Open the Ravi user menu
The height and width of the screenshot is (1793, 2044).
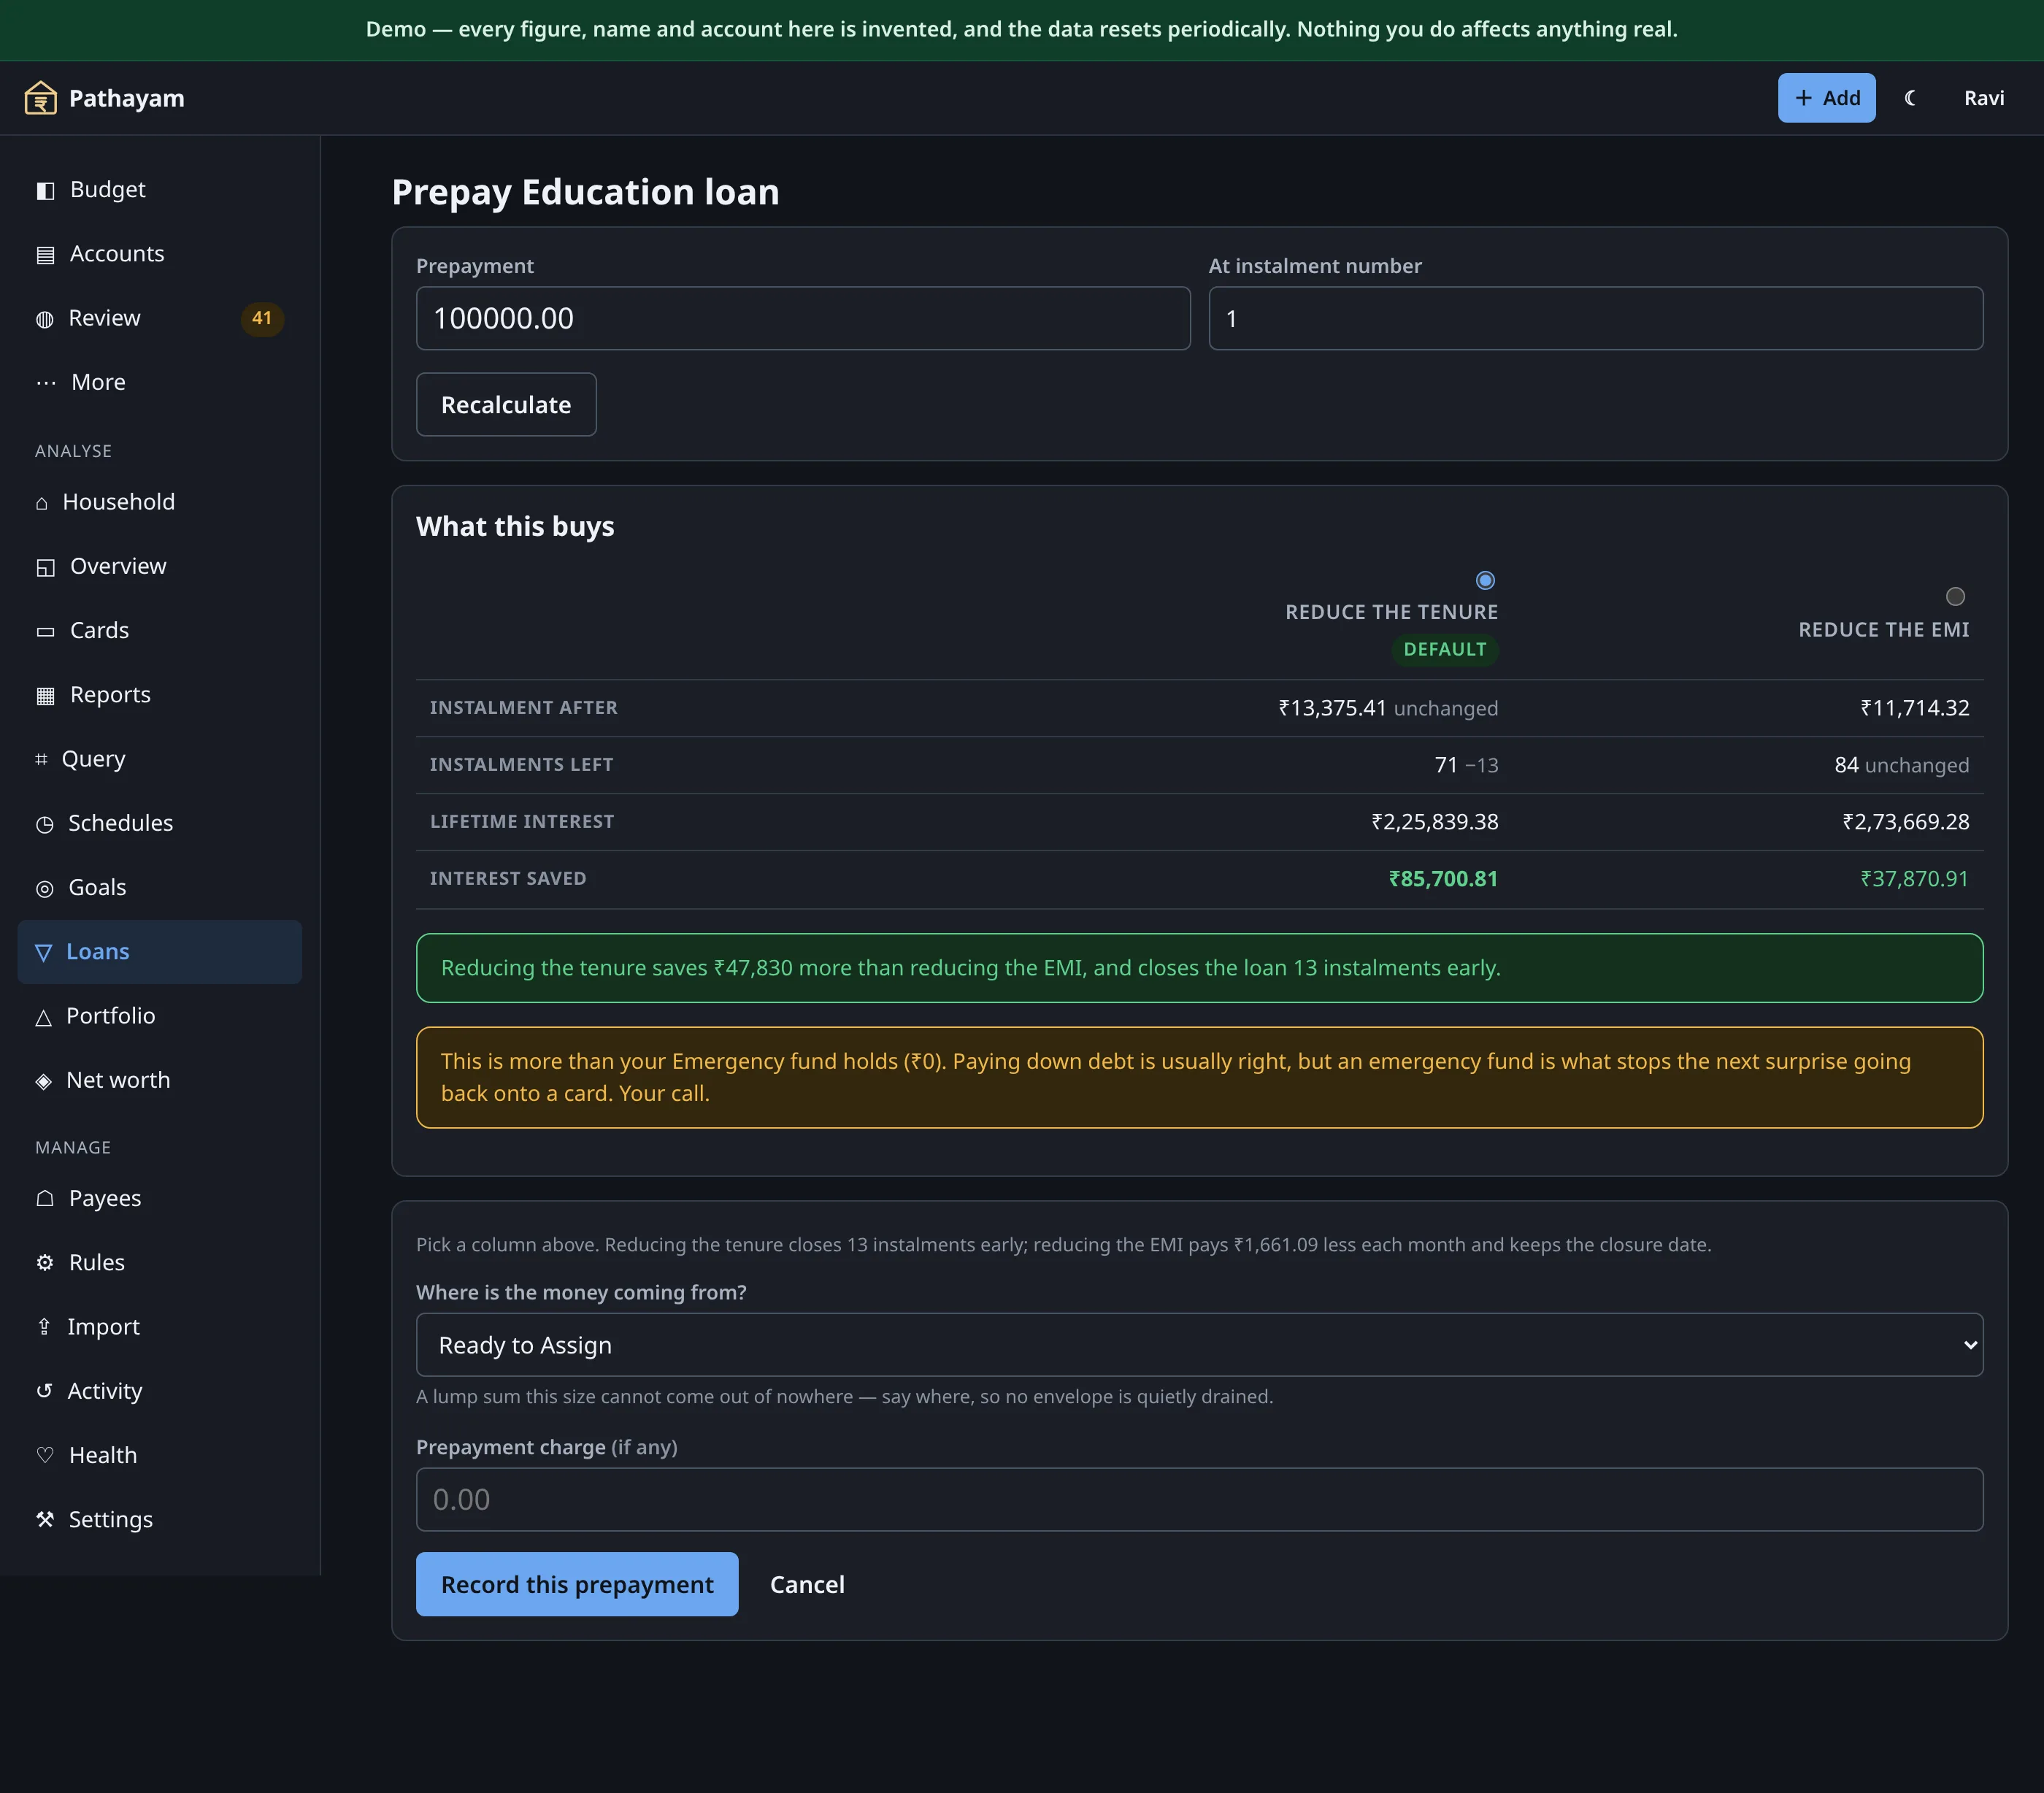point(1983,98)
